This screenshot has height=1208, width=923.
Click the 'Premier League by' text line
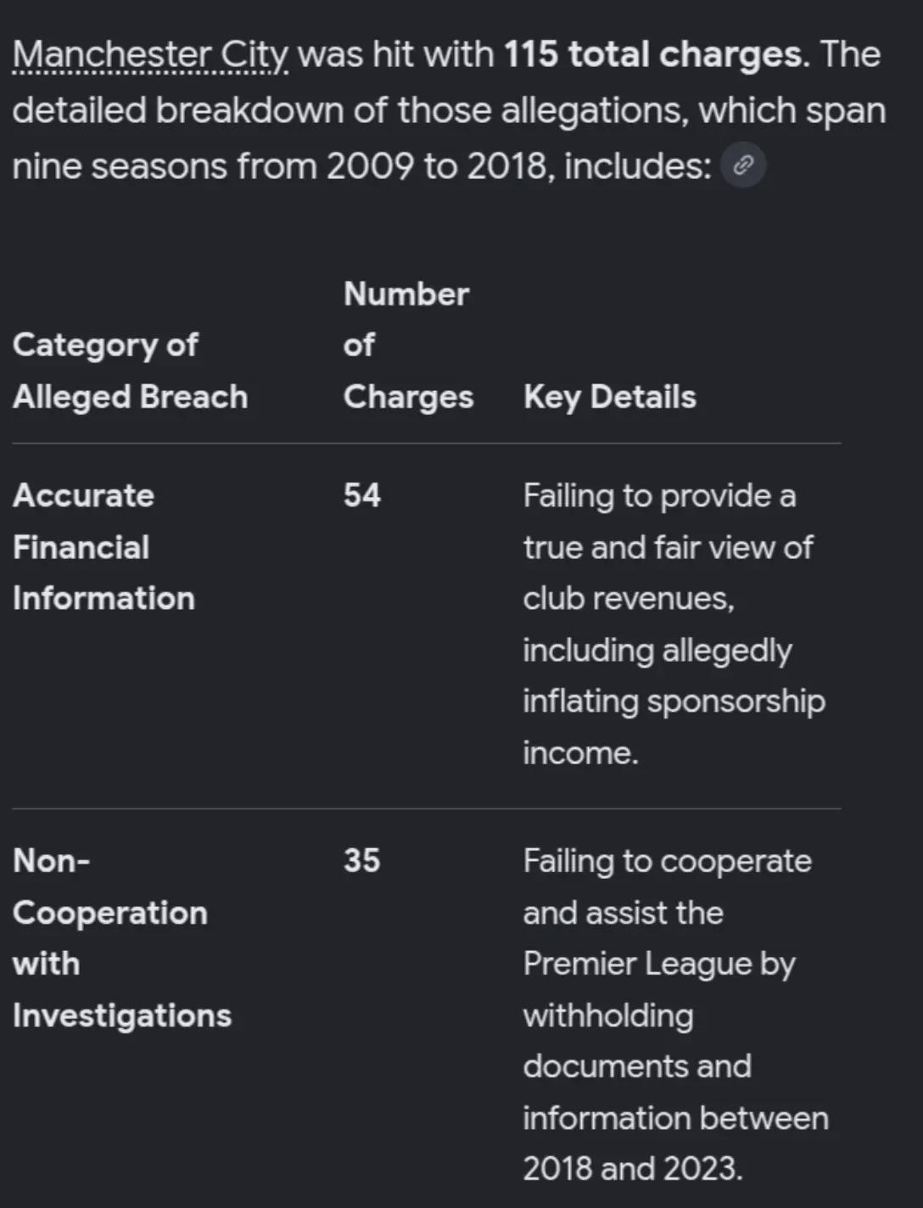(x=659, y=965)
